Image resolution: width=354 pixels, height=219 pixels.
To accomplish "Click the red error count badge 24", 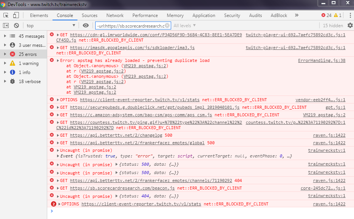I will point(326,15).
